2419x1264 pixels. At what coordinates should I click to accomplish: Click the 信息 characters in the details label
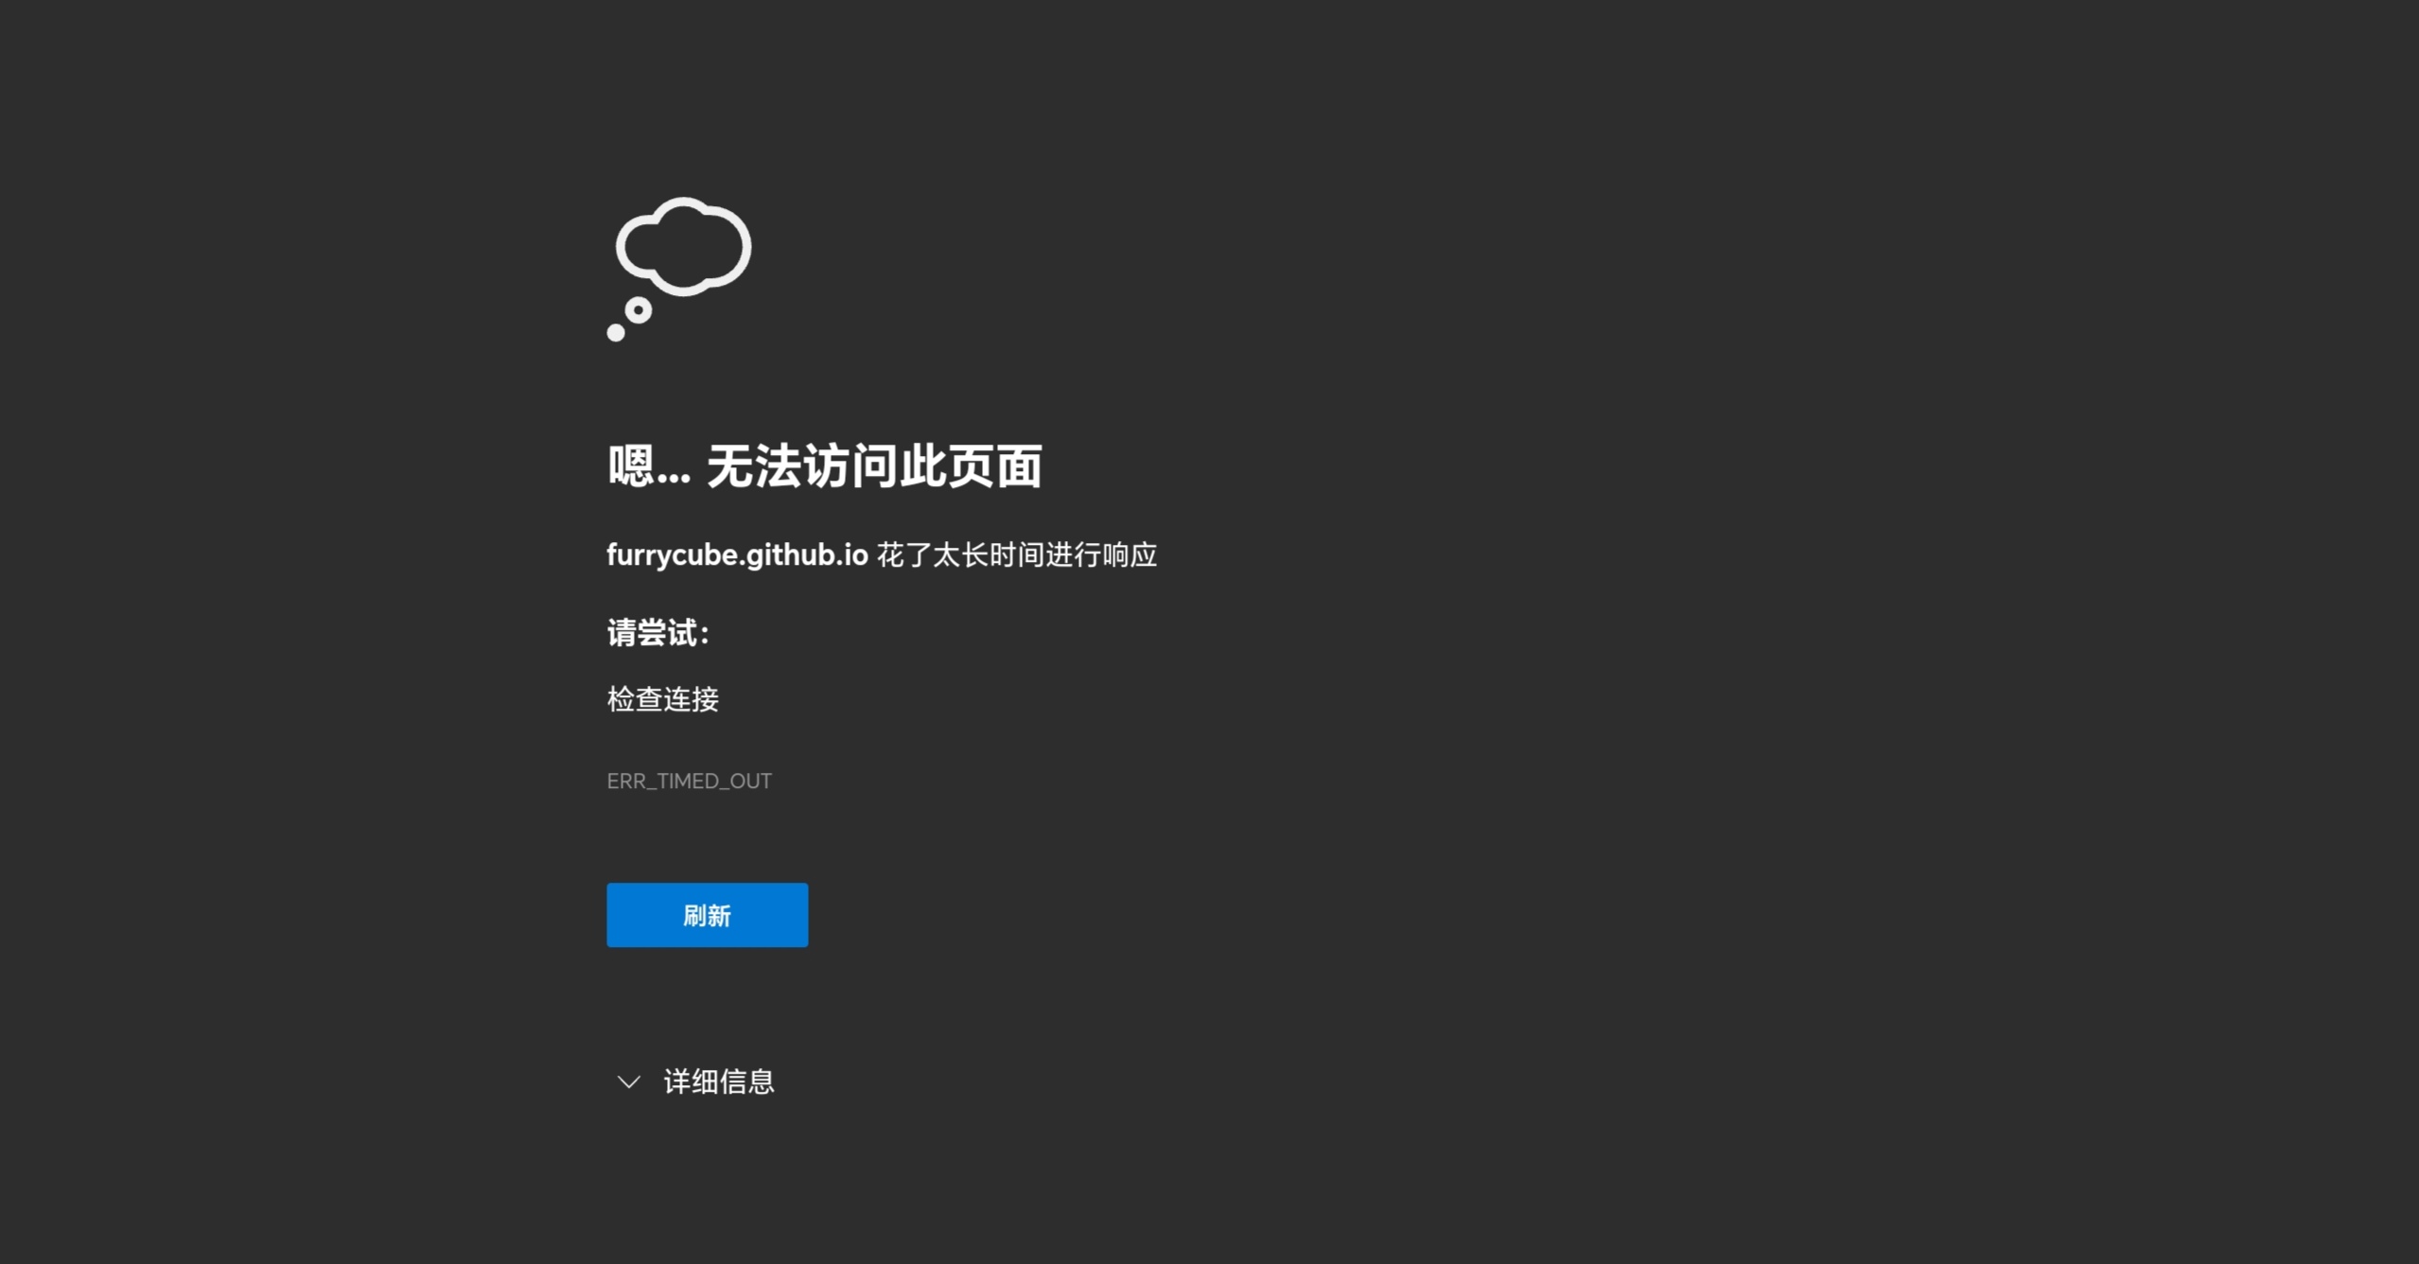click(x=746, y=1081)
